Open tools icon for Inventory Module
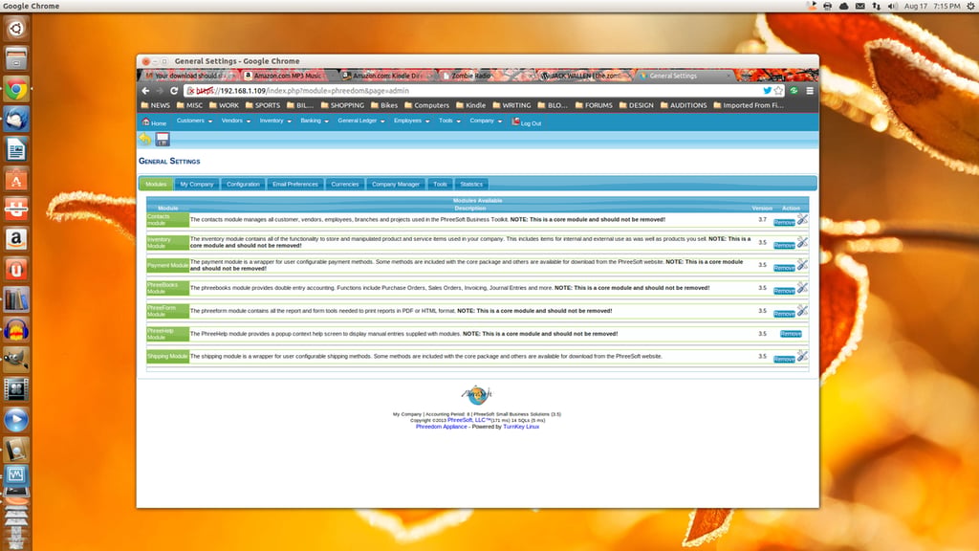 (802, 242)
